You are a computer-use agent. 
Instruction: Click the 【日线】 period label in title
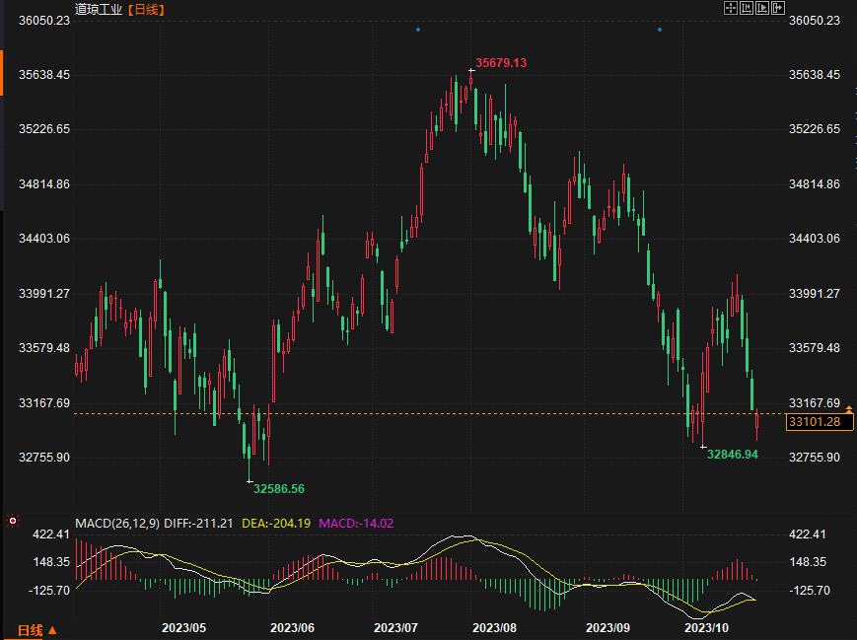147,9
